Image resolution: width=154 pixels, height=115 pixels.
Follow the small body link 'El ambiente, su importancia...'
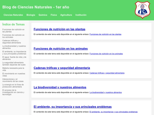pos(114,112)
